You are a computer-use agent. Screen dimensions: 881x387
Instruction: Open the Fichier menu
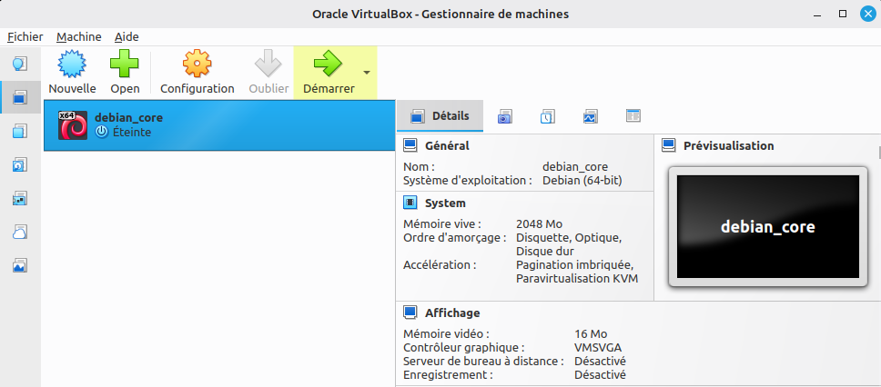[25, 36]
